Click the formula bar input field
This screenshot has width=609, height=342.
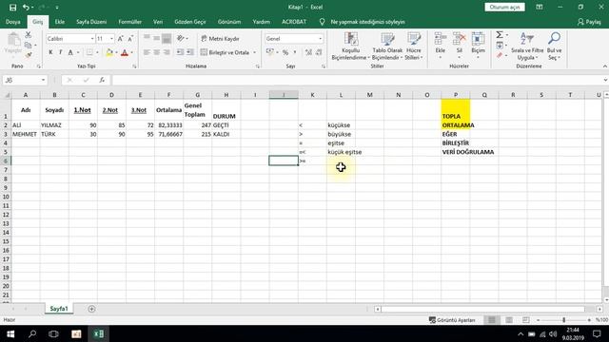point(358,80)
